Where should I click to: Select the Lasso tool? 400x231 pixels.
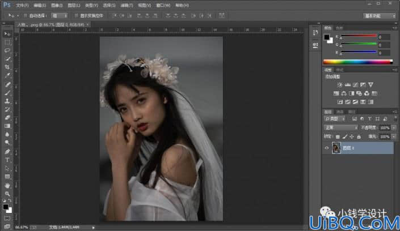point(7,50)
